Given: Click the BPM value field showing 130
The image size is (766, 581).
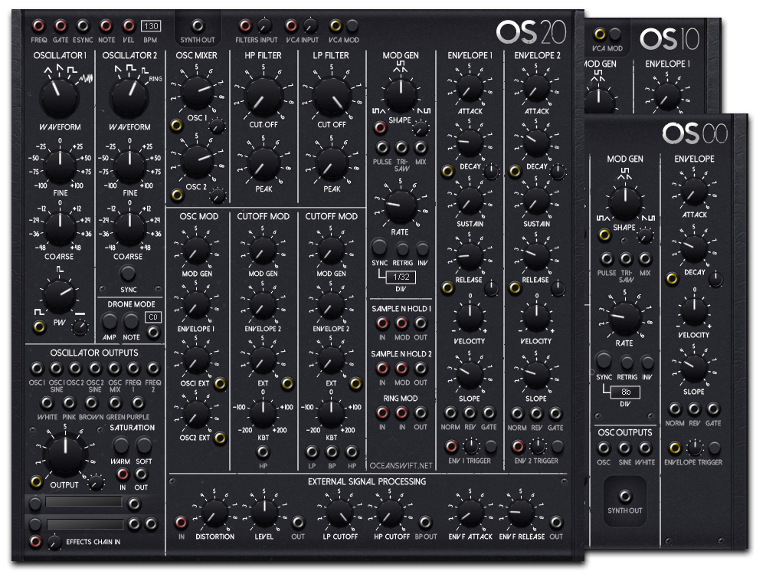Looking at the screenshot, I should tap(150, 25).
